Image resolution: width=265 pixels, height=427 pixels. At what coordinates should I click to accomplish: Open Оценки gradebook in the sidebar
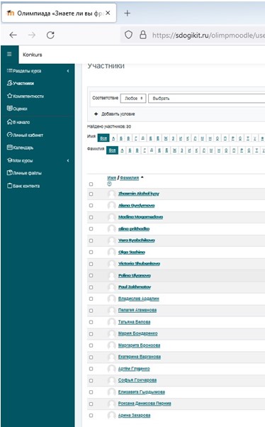coord(17,109)
